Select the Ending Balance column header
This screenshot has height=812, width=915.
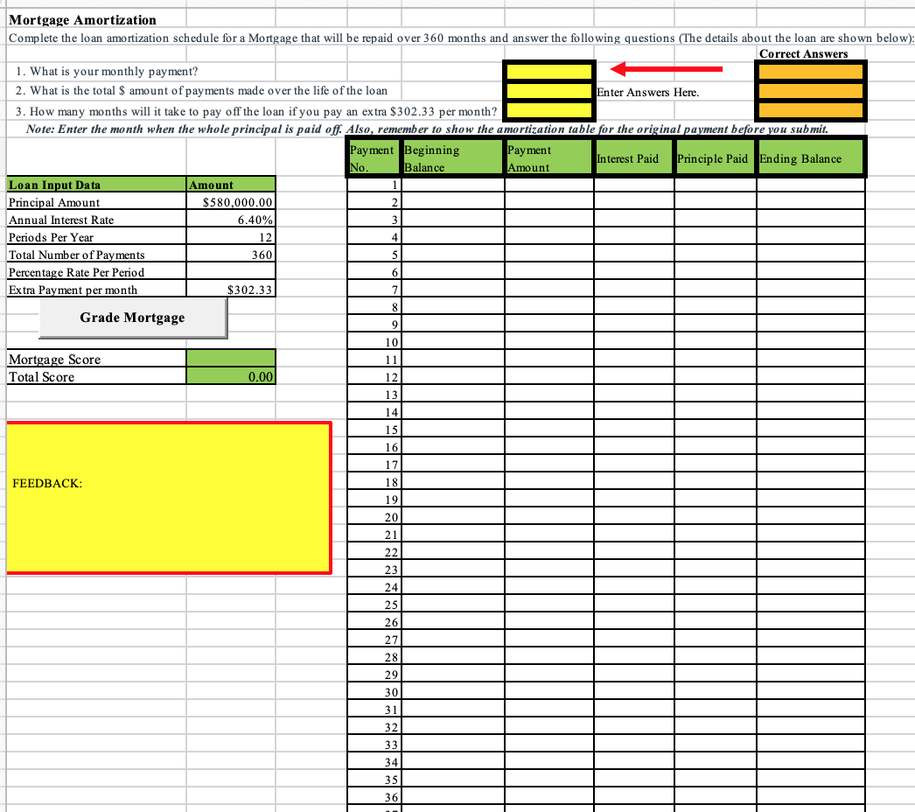pyautogui.click(x=809, y=156)
